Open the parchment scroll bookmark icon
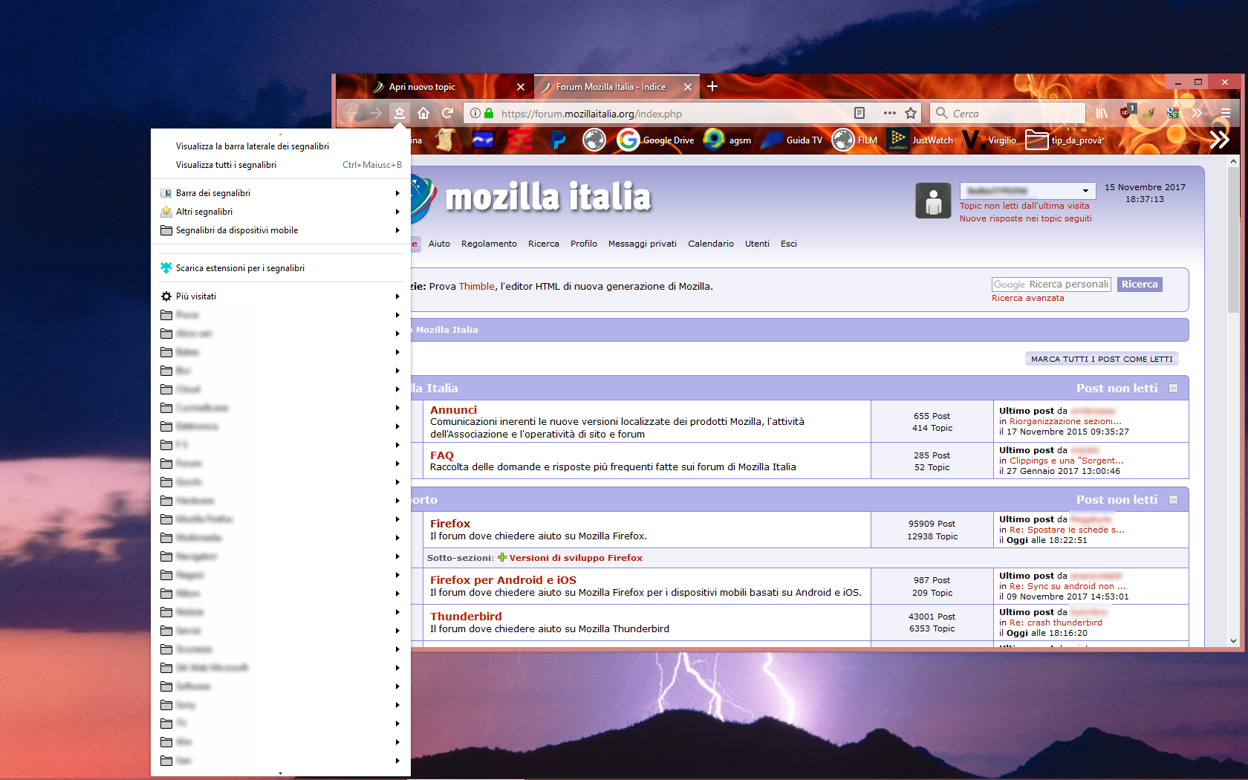Screen dimensions: 1248x780 click(445, 140)
